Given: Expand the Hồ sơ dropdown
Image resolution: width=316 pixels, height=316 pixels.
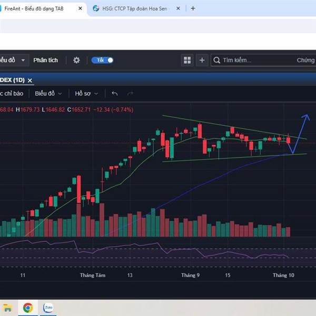Looking at the screenshot, I should click(86, 94).
